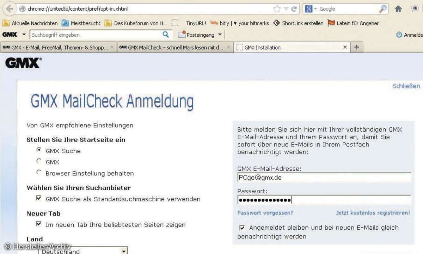Run GMX toolbar search with magnifier
The height and width of the screenshot is (254, 423).
166,35
